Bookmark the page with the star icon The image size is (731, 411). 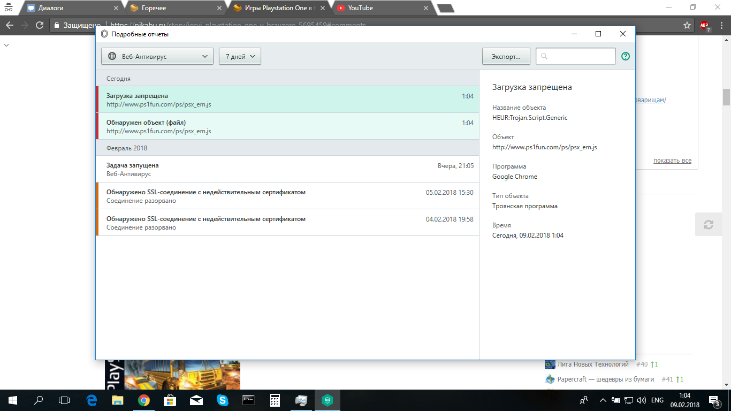pos(687,26)
